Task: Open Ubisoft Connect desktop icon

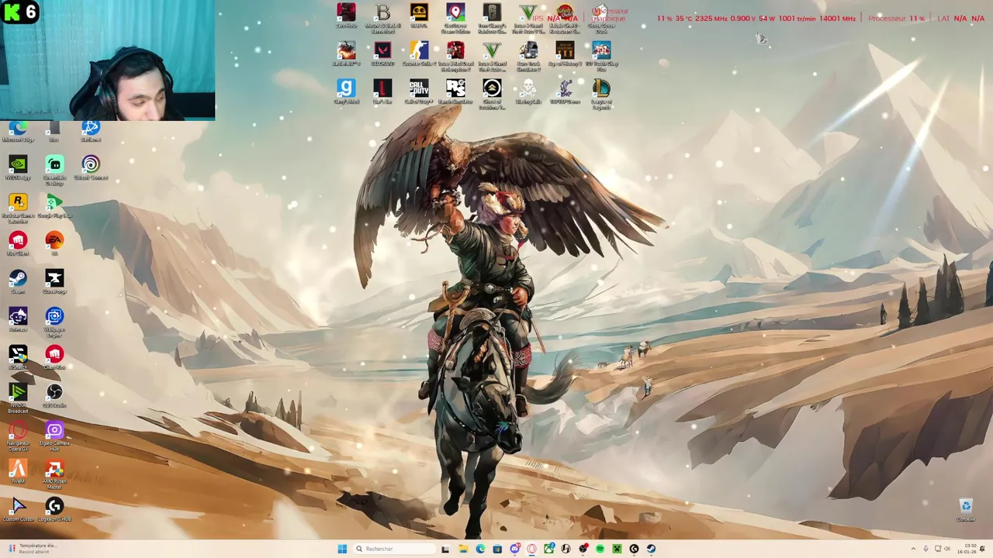Action: pos(91,167)
